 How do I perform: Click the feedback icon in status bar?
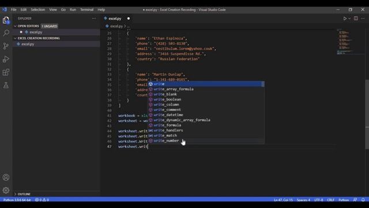point(355,200)
